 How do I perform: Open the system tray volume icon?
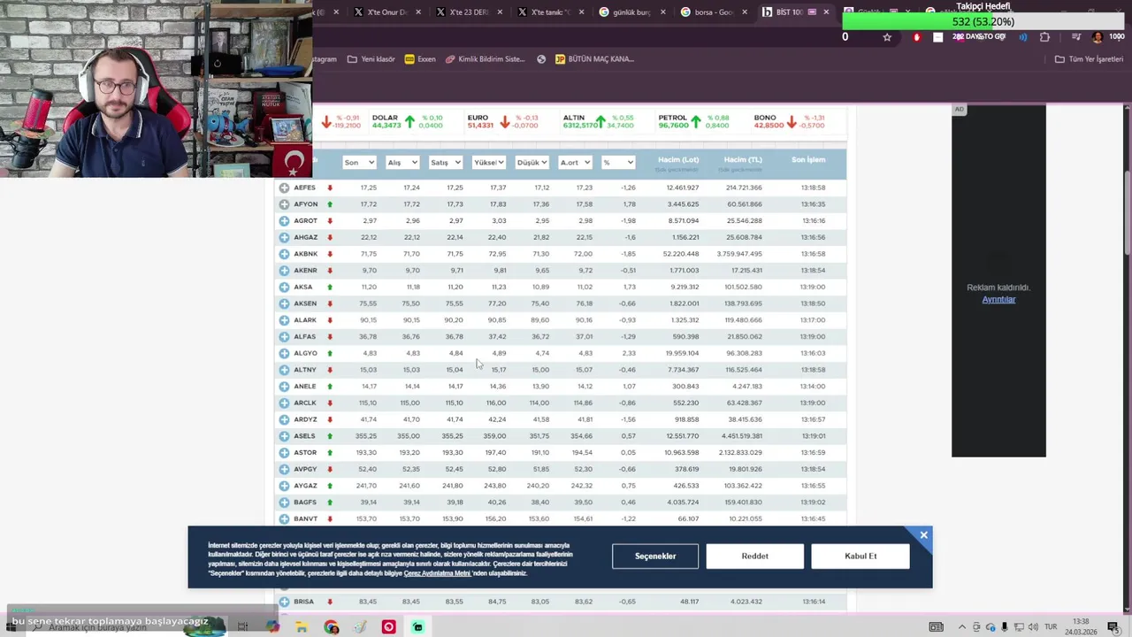tap(1033, 627)
